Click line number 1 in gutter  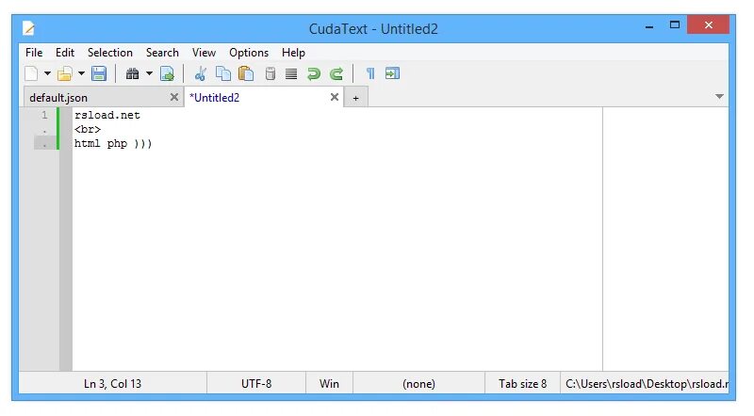coord(44,115)
